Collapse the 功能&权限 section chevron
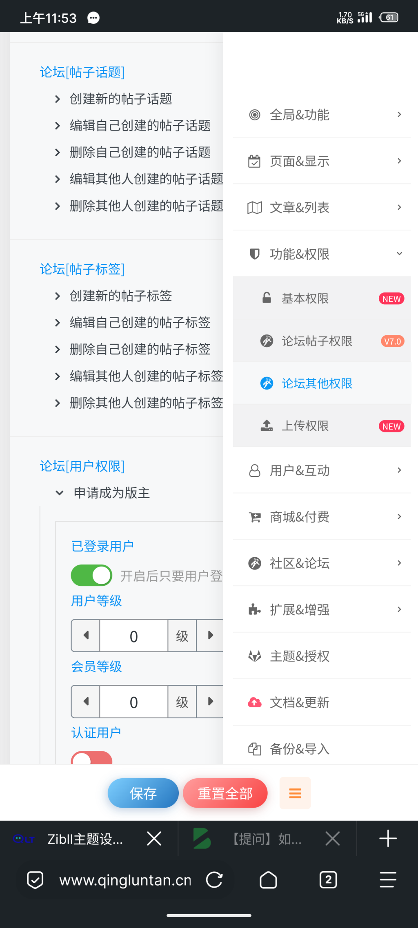The width and height of the screenshot is (418, 928). (x=399, y=253)
